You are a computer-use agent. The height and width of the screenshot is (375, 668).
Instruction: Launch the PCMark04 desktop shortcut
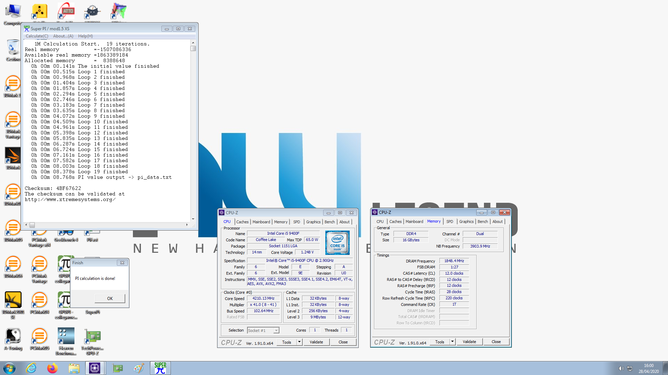click(39, 303)
